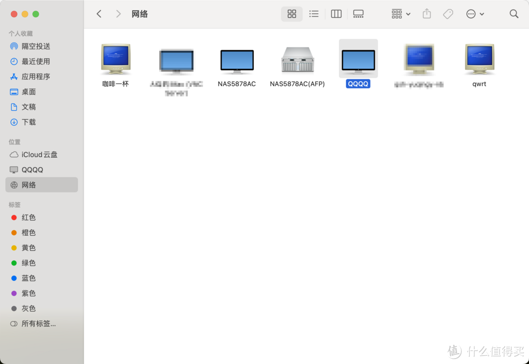Open 文稿 in the sidebar
The image size is (529, 364).
pos(42,107)
